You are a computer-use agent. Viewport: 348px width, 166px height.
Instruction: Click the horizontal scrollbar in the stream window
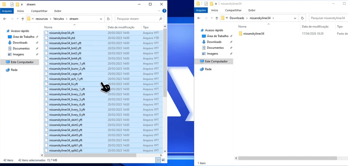[90, 155]
